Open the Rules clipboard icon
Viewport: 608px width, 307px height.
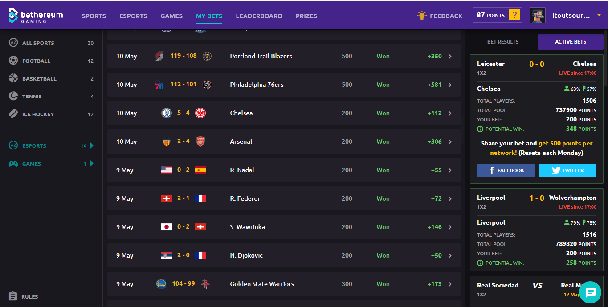coord(13,296)
